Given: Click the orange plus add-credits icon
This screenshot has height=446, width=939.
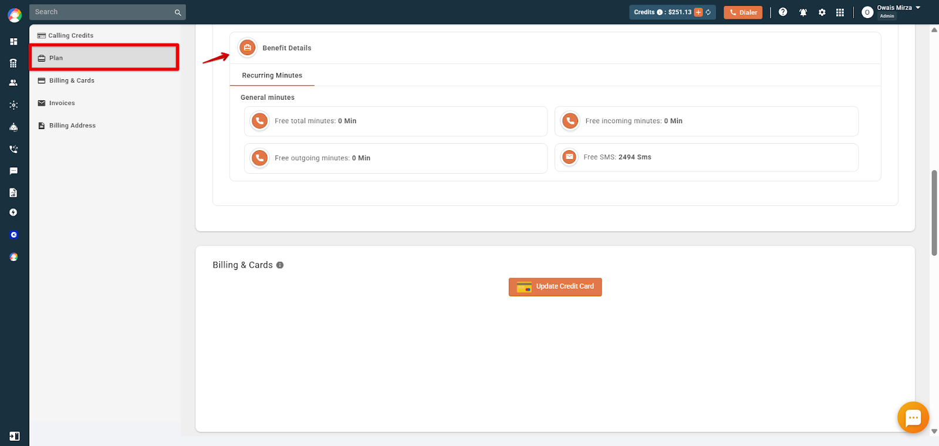Looking at the screenshot, I should [x=698, y=12].
